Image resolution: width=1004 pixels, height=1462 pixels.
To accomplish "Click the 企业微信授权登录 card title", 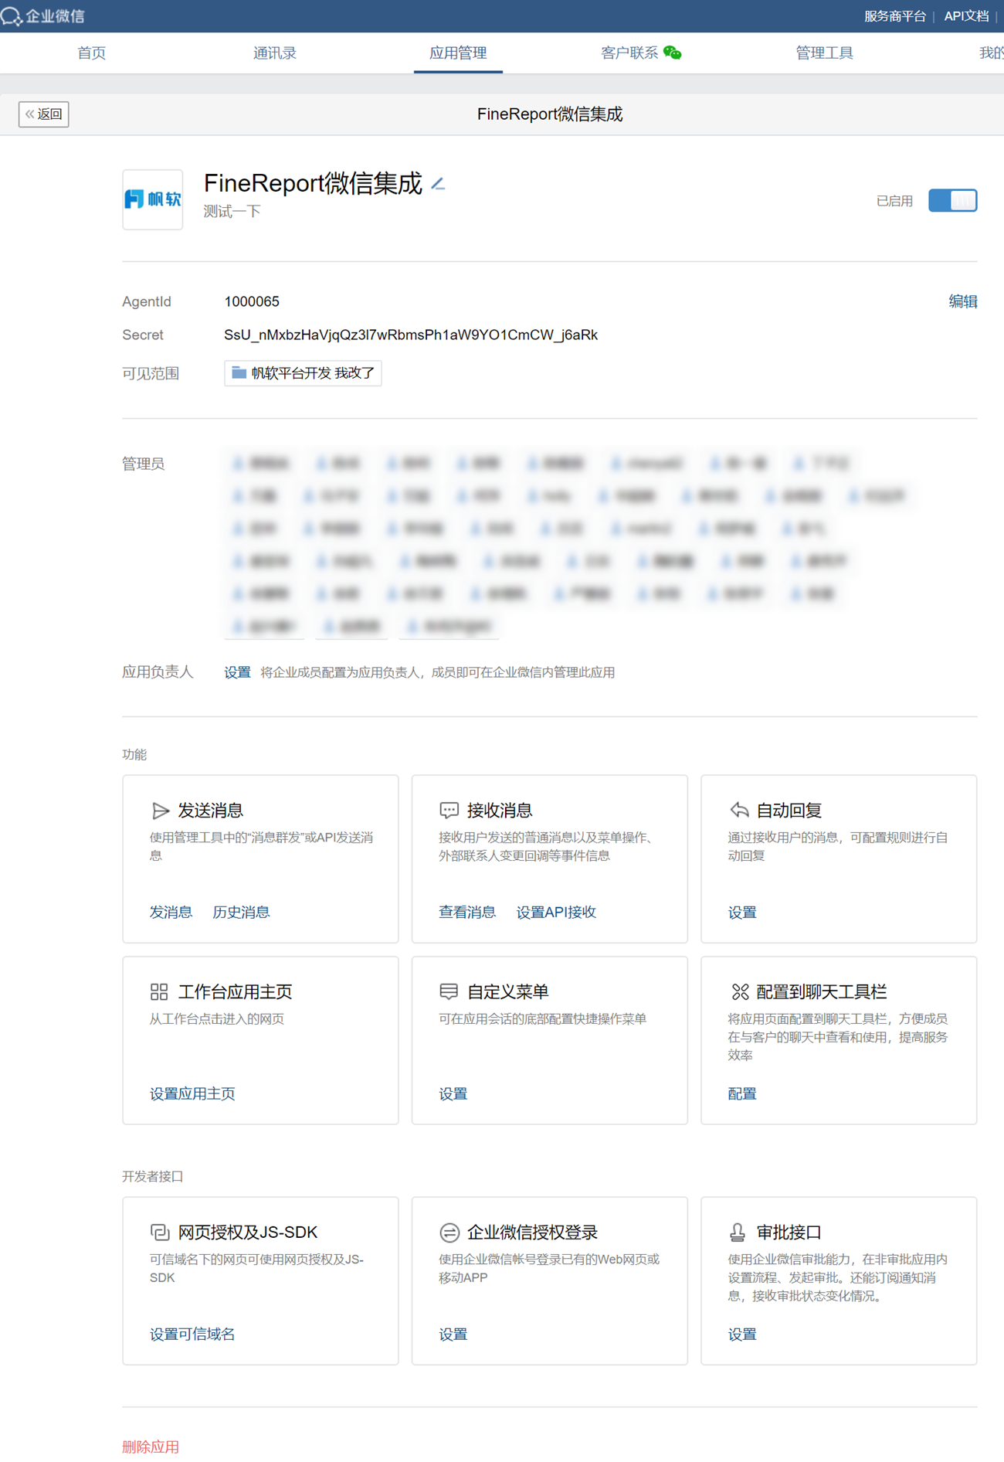I will 533,1232.
